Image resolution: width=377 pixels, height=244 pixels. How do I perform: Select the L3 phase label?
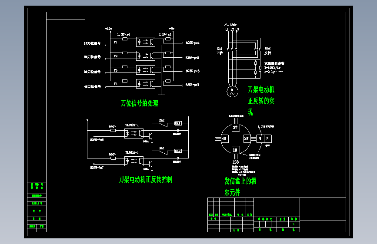(237, 29)
